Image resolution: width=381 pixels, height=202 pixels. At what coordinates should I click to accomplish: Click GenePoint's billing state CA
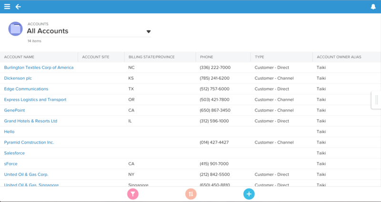pos(131,110)
